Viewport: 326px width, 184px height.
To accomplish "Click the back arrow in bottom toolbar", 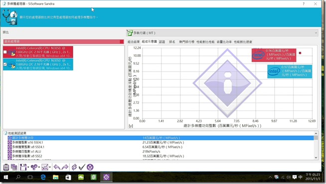I will 57,167.
